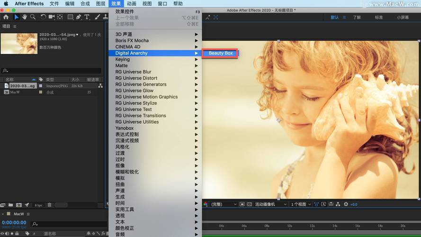Screen dimensions: 421x237
Task: Select the Zoom magnifier tool
Action: click(33, 17)
